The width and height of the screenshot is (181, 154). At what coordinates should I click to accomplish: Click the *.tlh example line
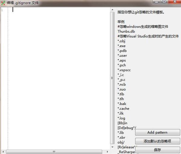(121, 99)
